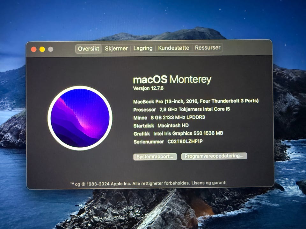Viewport: 306px width, 229px height.
Task: Click the copyright text 1983-2024 Apple Inc.
Action: tap(109, 184)
